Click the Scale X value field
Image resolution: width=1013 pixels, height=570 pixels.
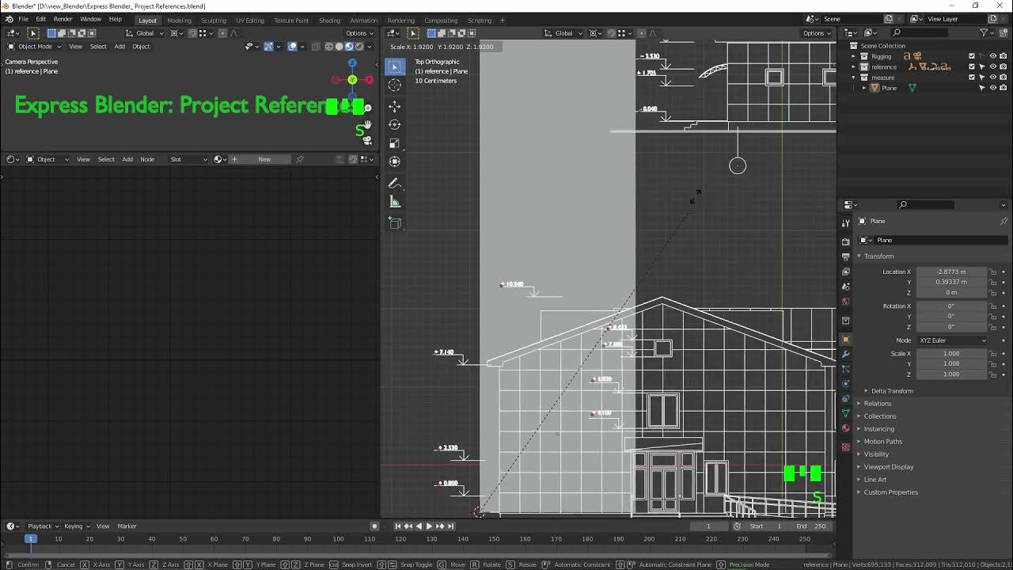(952, 354)
